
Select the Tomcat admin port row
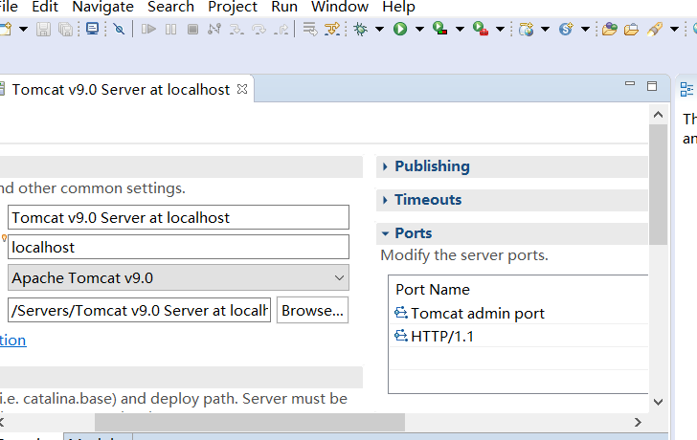tap(518, 313)
